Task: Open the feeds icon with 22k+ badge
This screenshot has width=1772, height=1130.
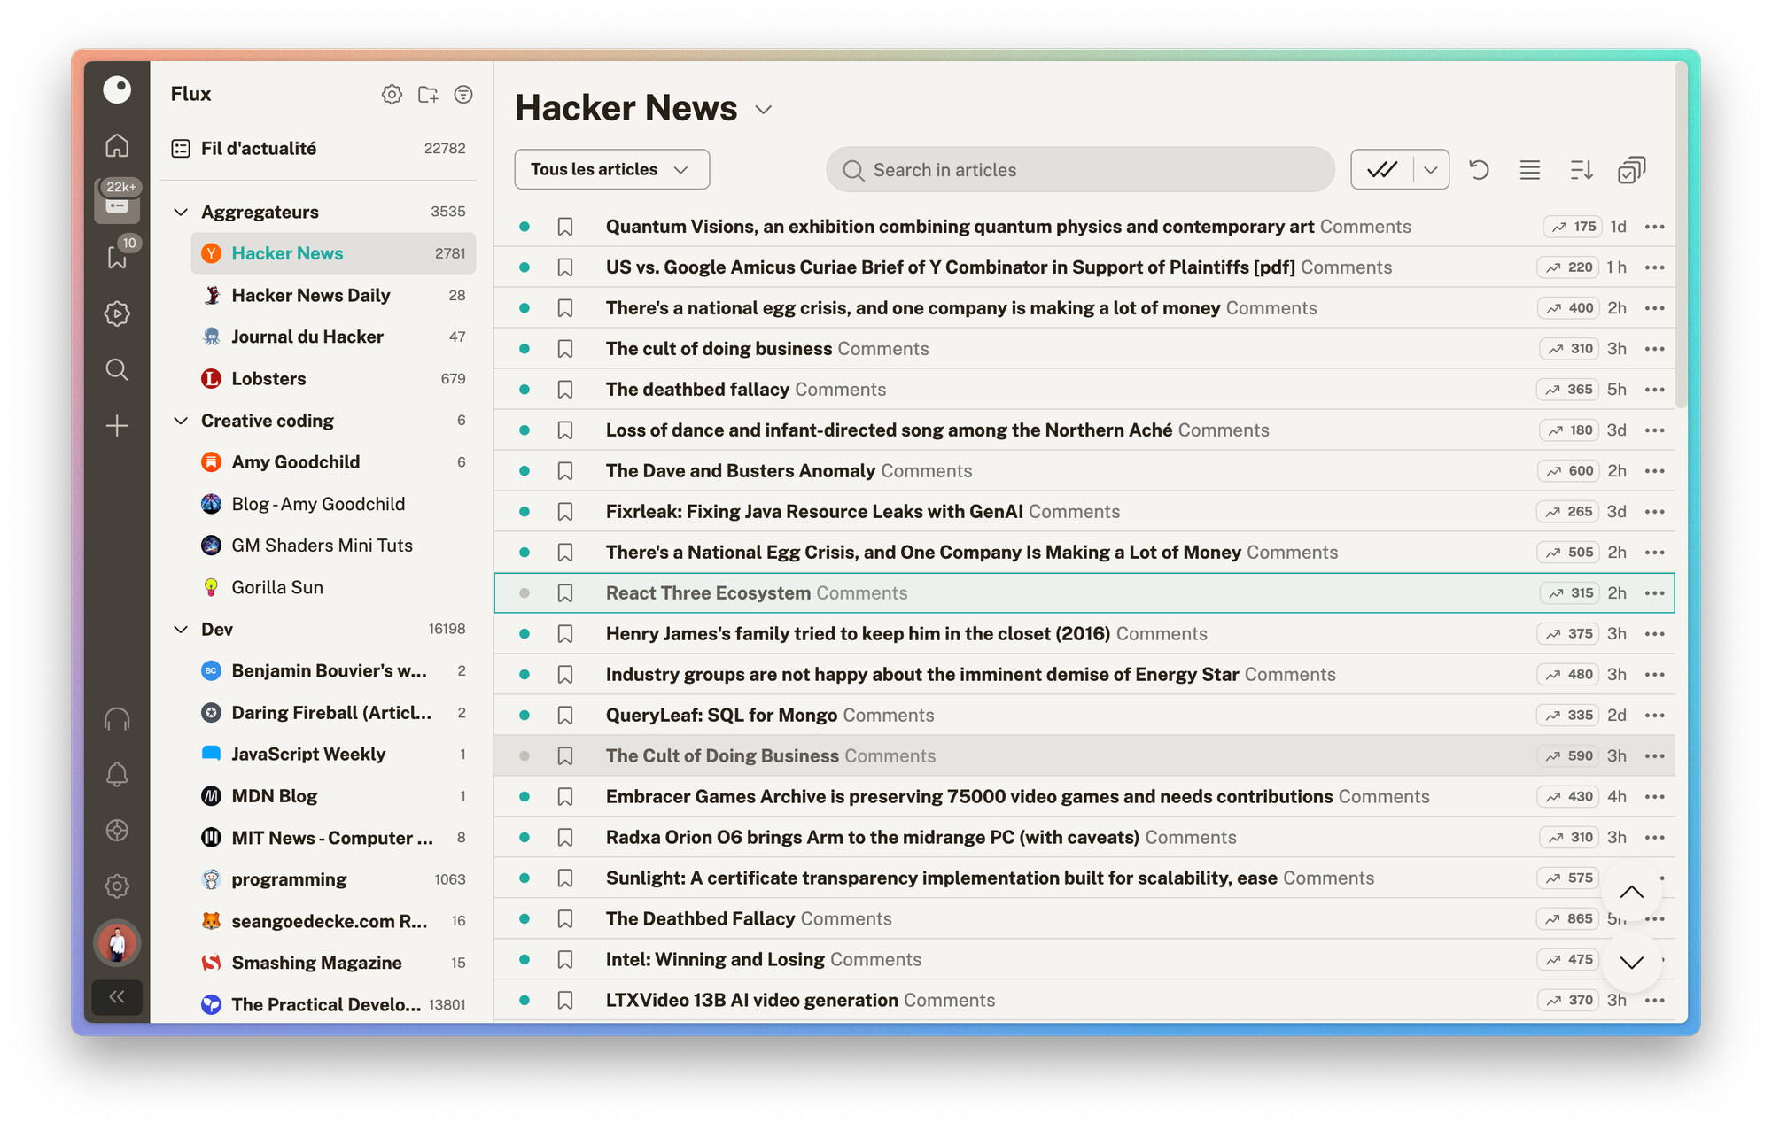Action: pos(117,202)
